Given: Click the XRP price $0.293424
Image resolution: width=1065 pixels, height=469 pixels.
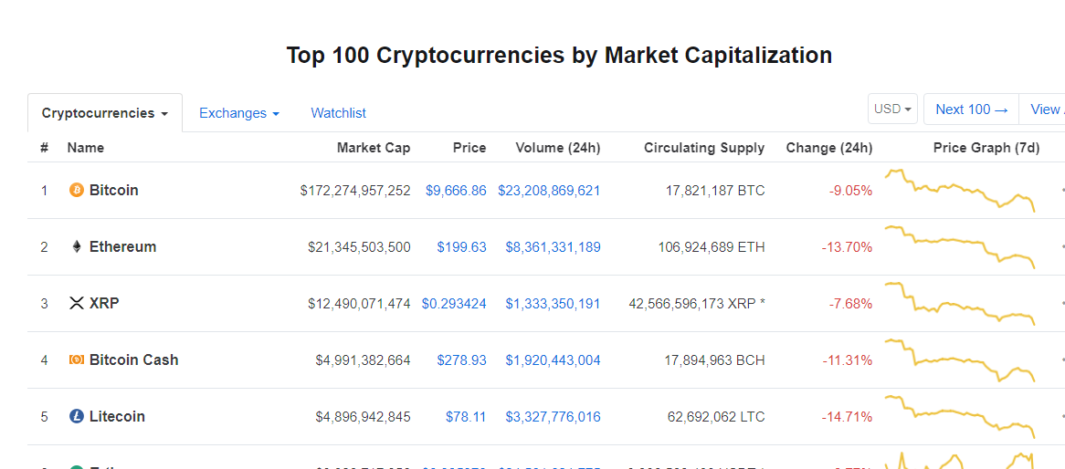Looking at the screenshot, I should pyautogui.click(x=454, y=304).
